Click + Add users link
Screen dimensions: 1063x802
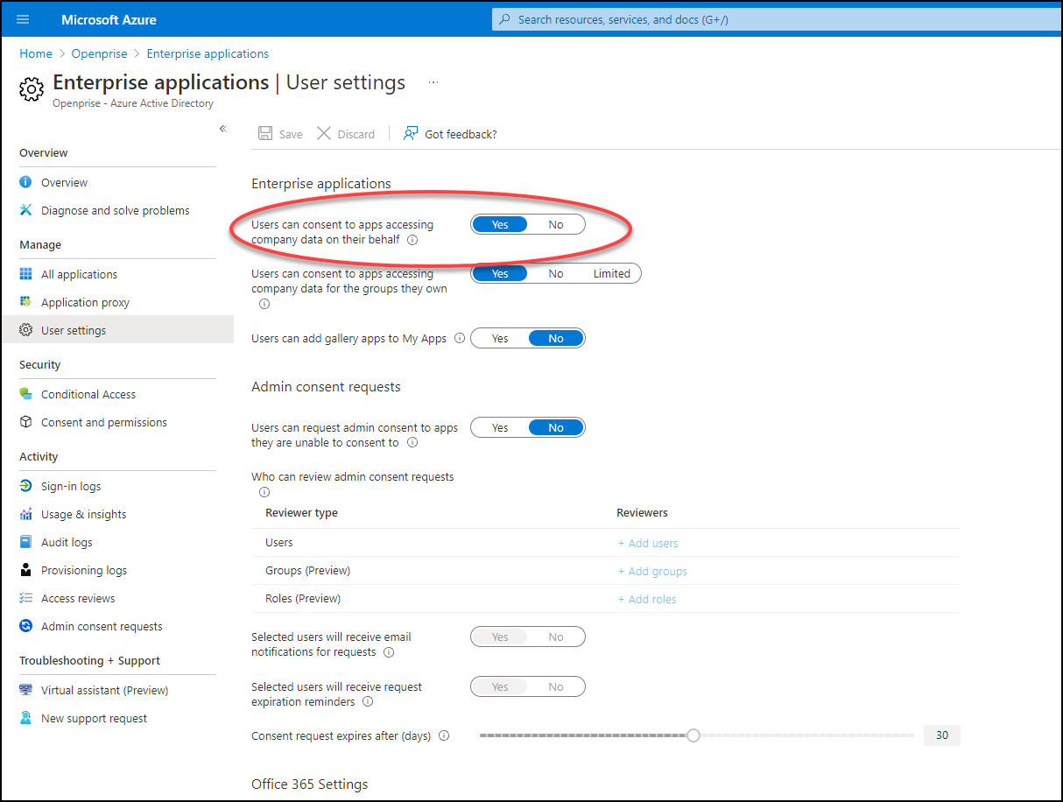648,543
